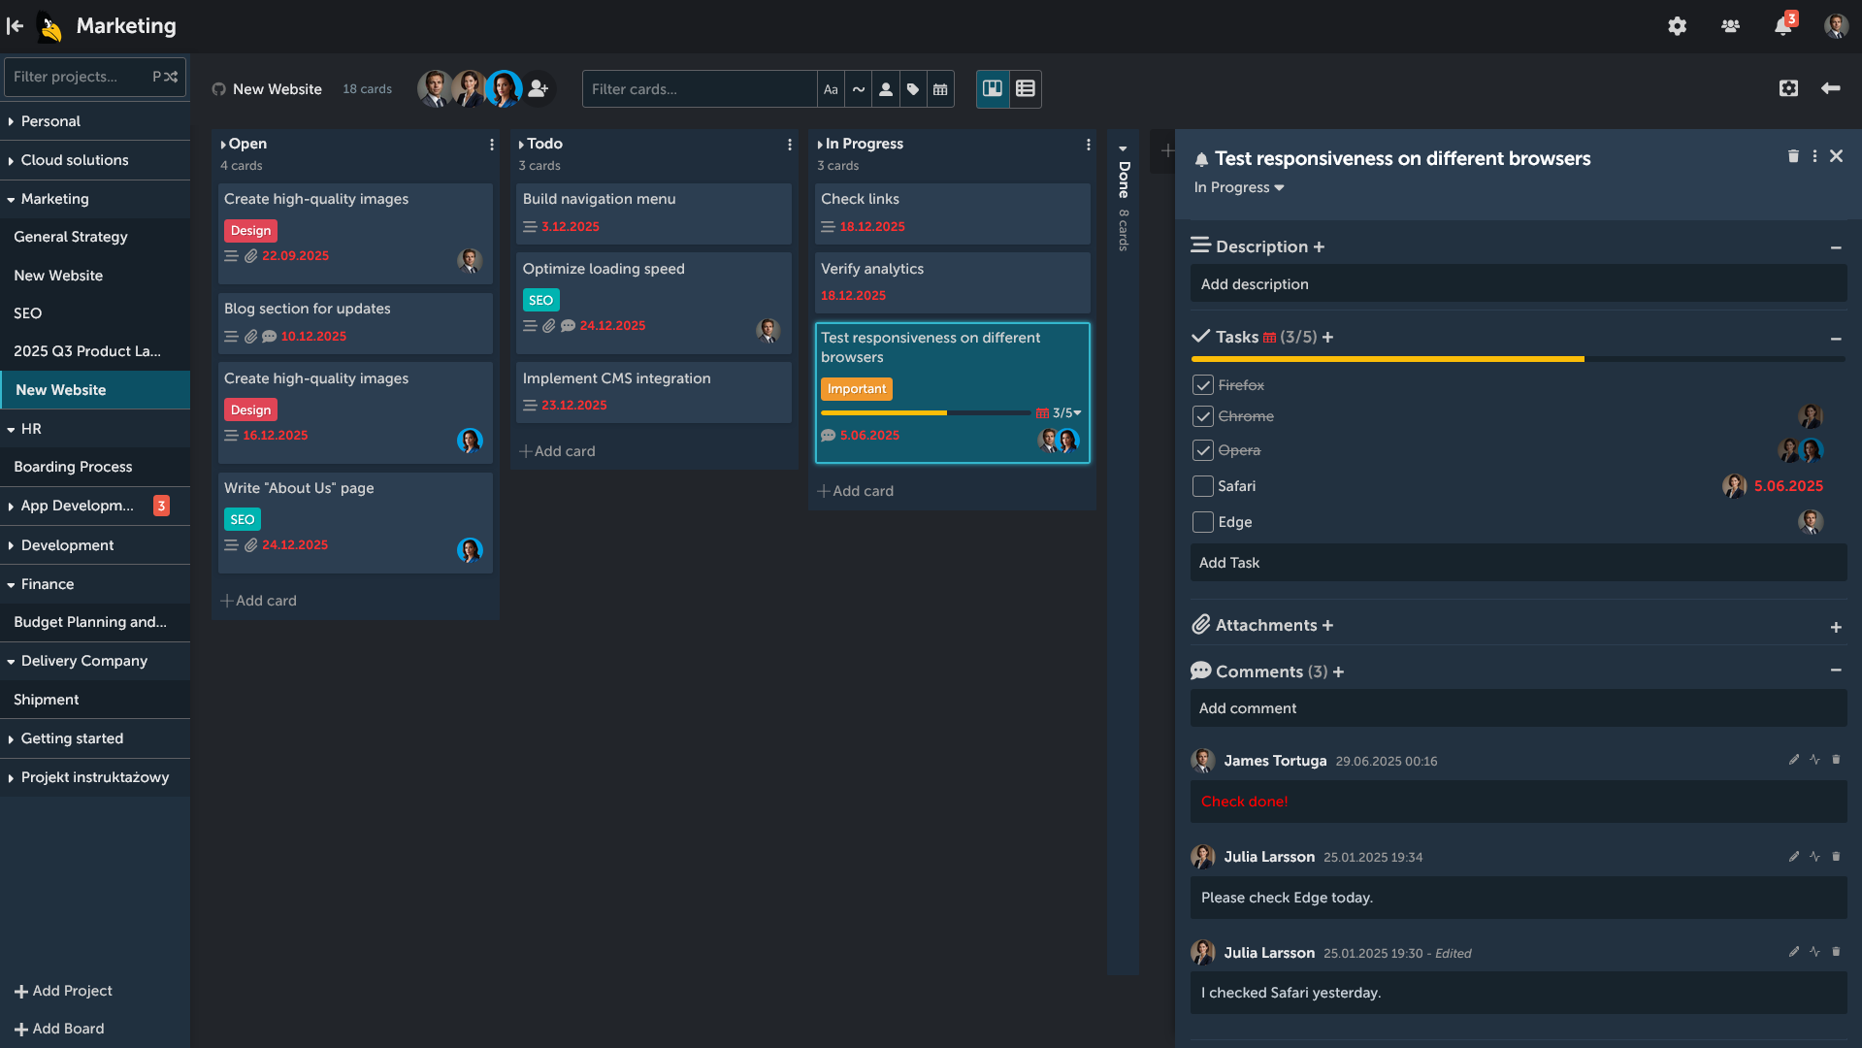Switch to list view of the board
The height and width of the screenshot is (1048, 1862).
[x=1025, y=88]
